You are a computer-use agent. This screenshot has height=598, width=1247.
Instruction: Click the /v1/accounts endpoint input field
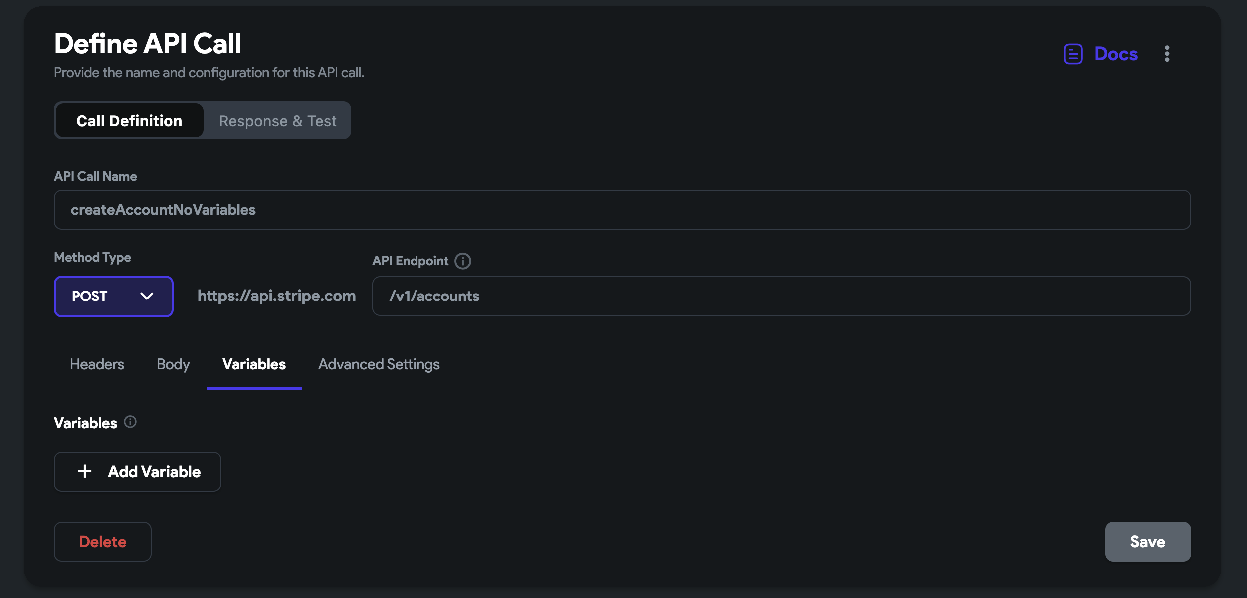(781, 296)
